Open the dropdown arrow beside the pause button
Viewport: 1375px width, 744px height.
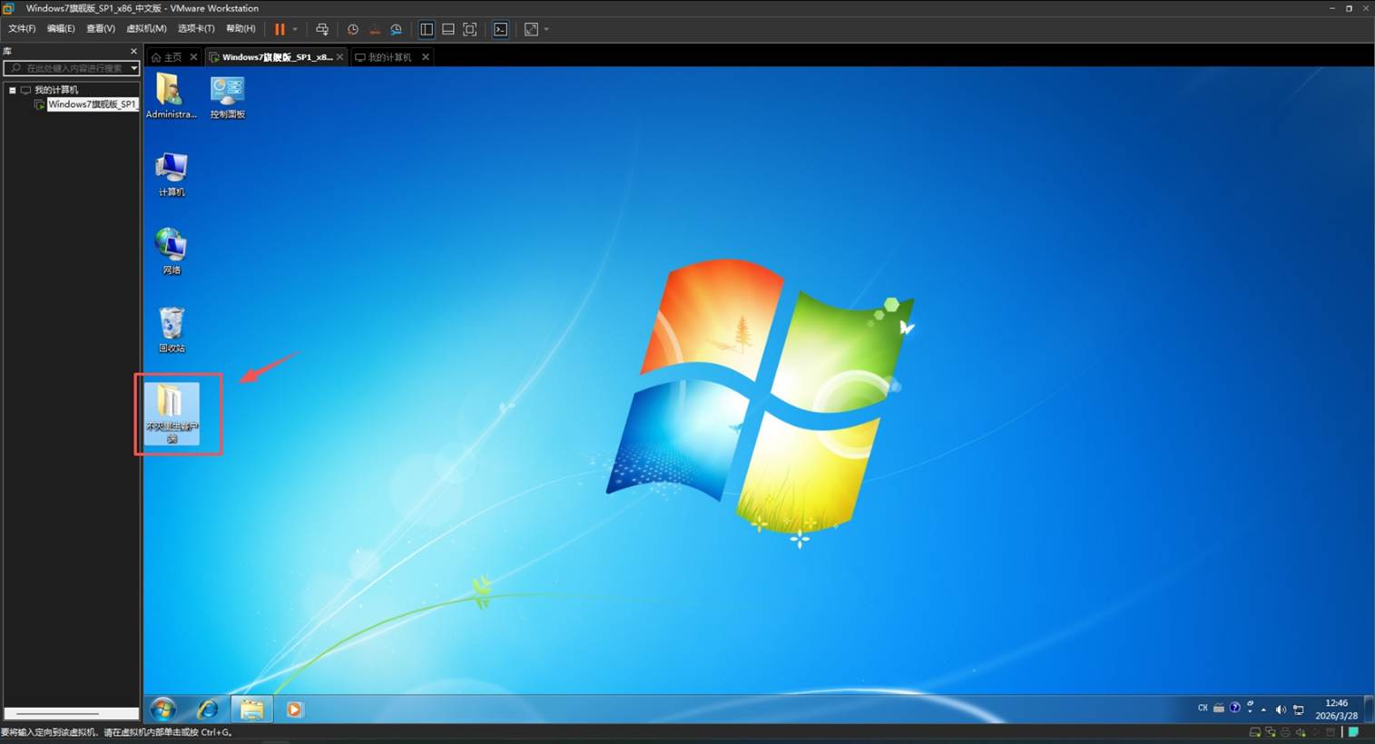click(x=295, y=29)
